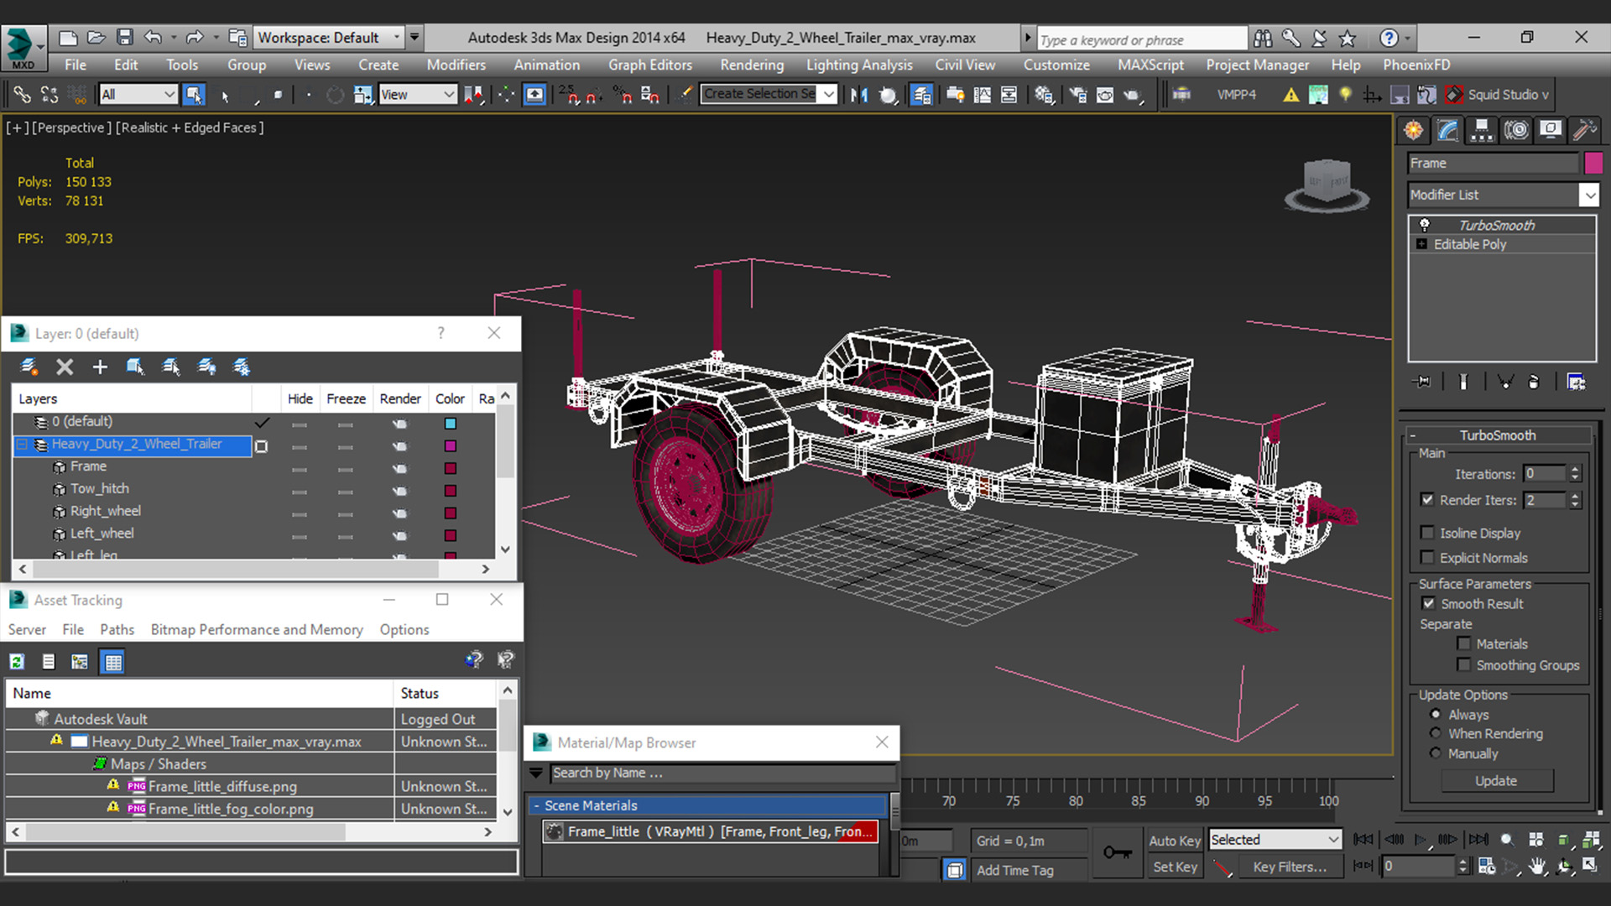
Task: Select the When Rendering update option
Action: coord(1436,734)
